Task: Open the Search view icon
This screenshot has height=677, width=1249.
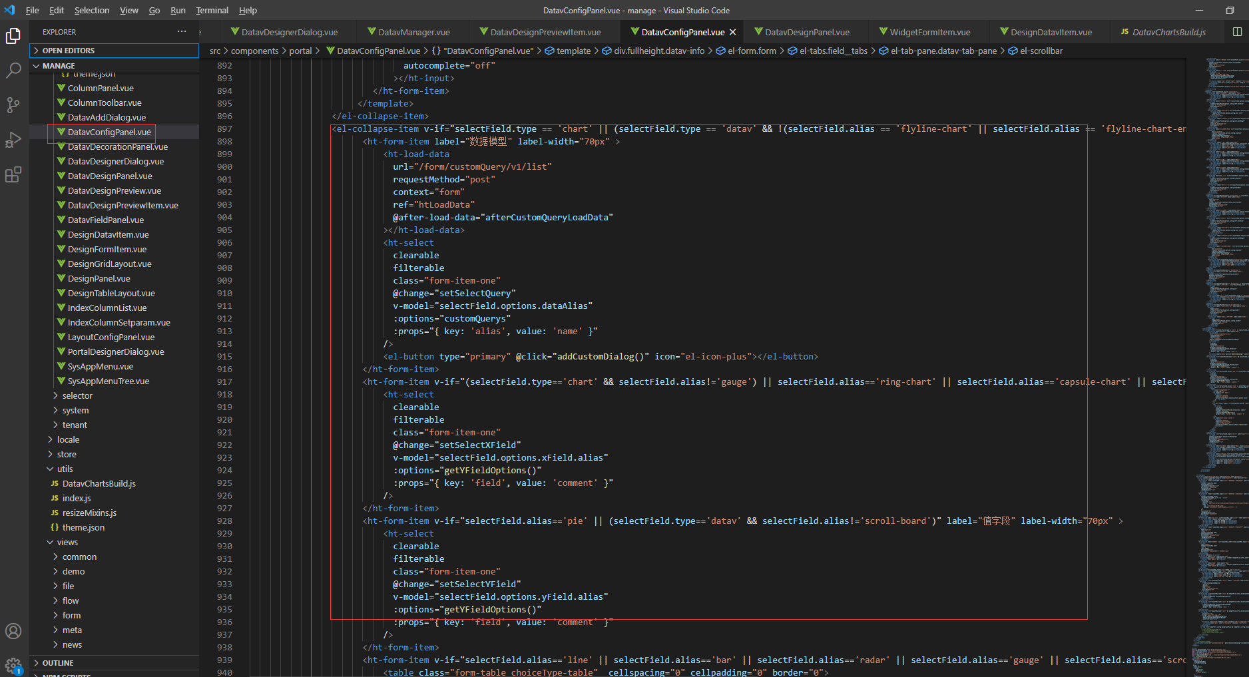Action: [13, 71]
